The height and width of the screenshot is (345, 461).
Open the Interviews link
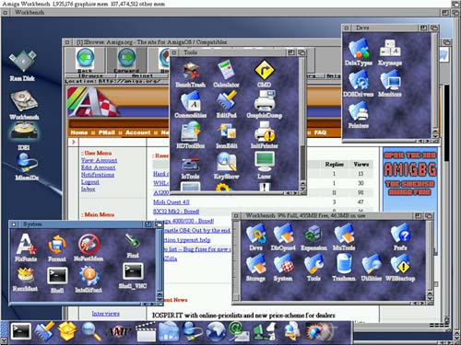point(106,314)
